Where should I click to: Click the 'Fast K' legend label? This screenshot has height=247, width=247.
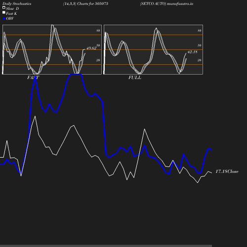click(x=11, y=13)
